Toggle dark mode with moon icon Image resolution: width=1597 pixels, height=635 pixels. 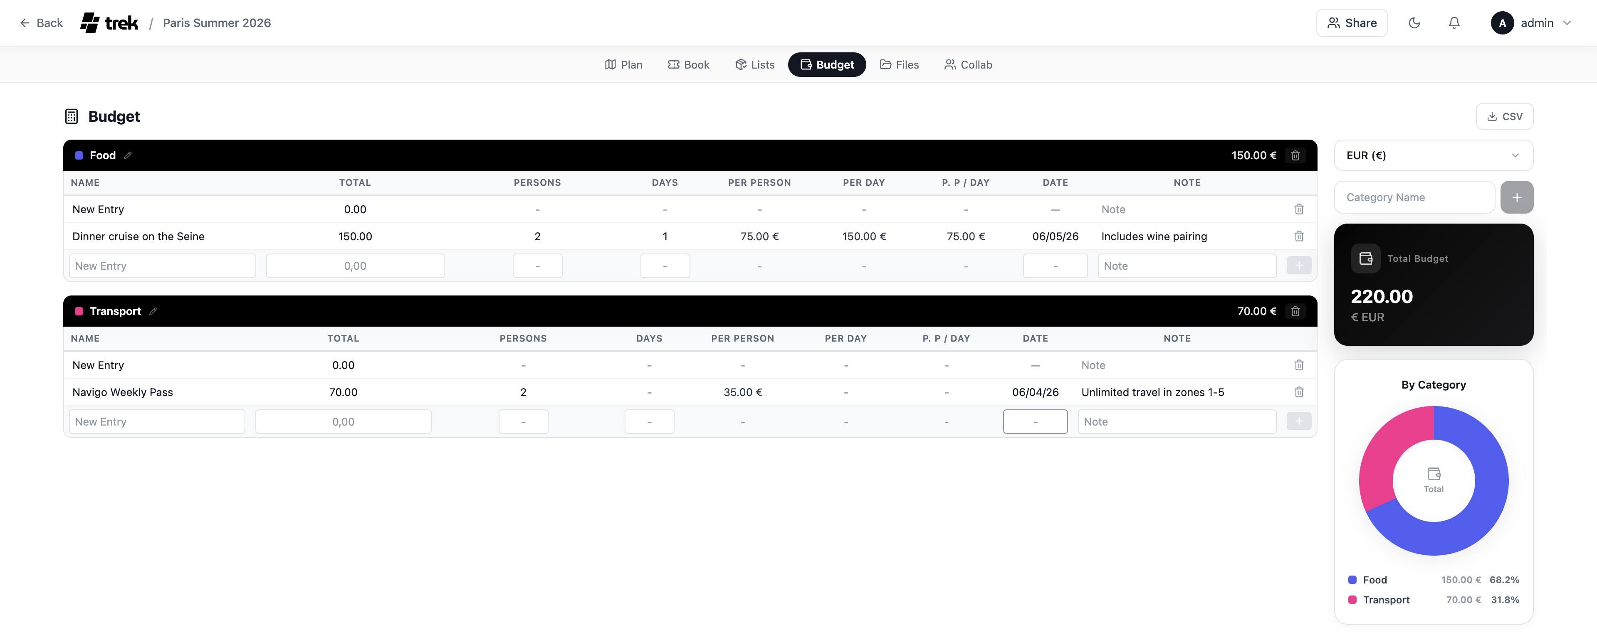pyautogui.click(x=1414, y=23)
